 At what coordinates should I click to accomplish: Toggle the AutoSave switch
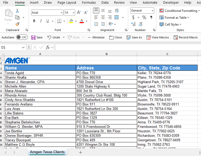point(22,37)
